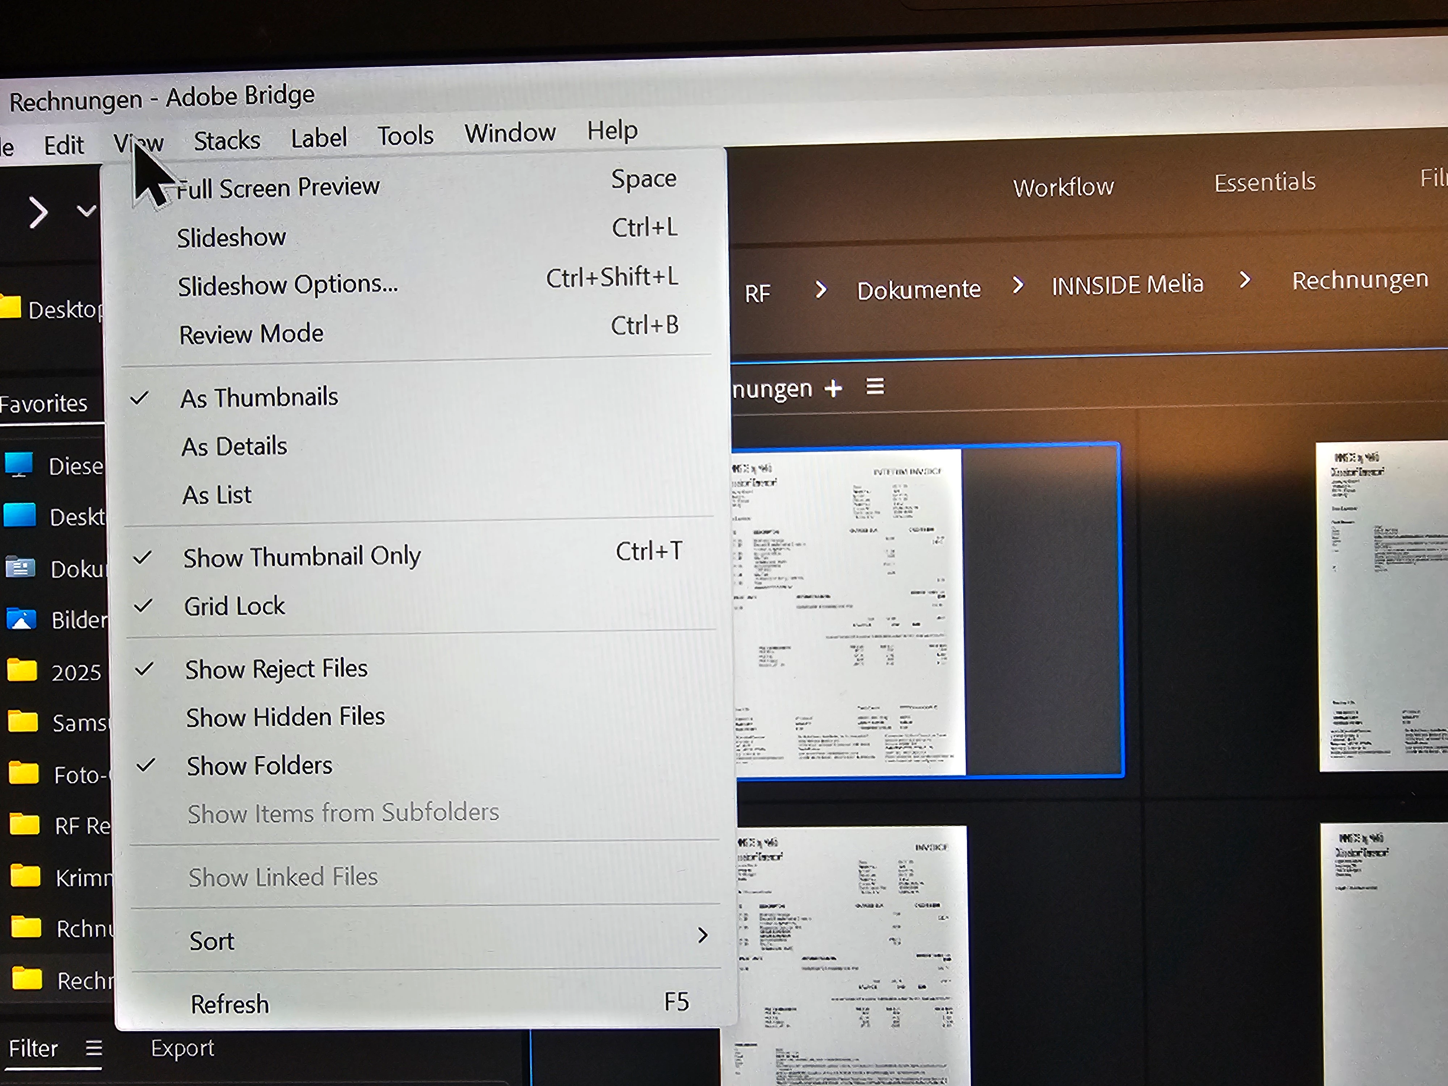Enable Show Hidden Files

pos(285,717)
